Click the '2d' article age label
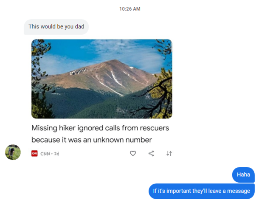This screenshot has height=203, width=259. click(x=56, y=154)
